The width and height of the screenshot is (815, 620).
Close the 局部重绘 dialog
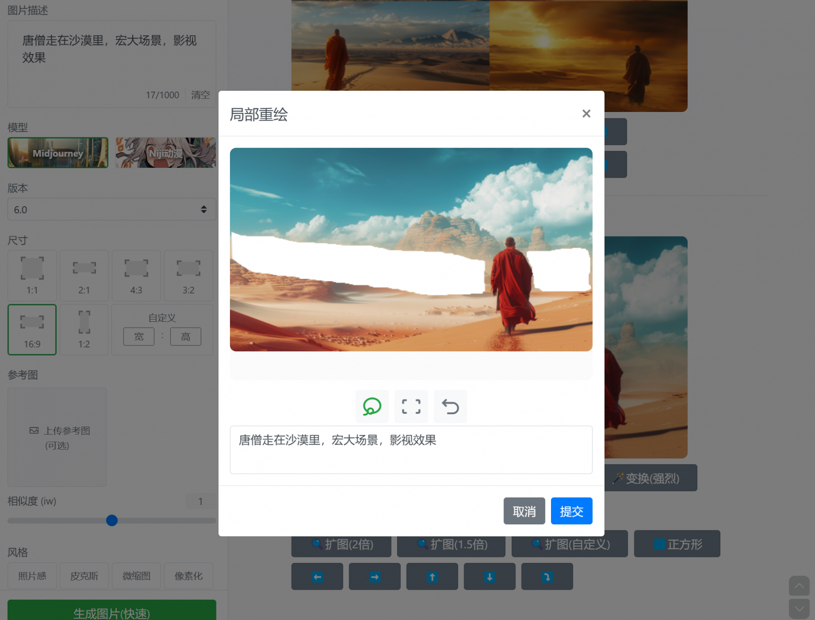click(586, 114)
